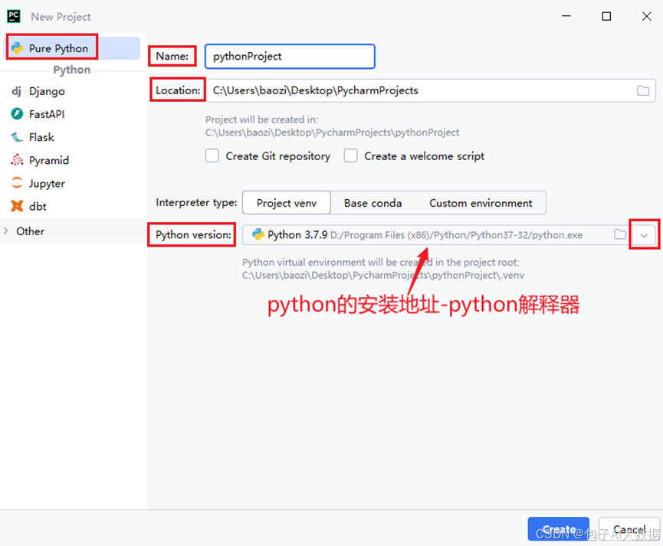Expand the Other project types group

click(x=6, y=230)
